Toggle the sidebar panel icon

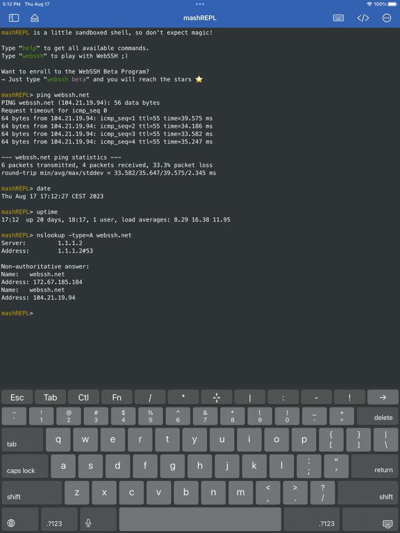click(x=14, y=18)
